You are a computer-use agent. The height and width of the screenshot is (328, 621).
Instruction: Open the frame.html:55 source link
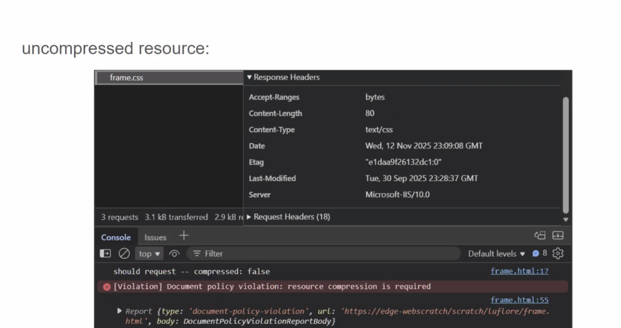519,300
